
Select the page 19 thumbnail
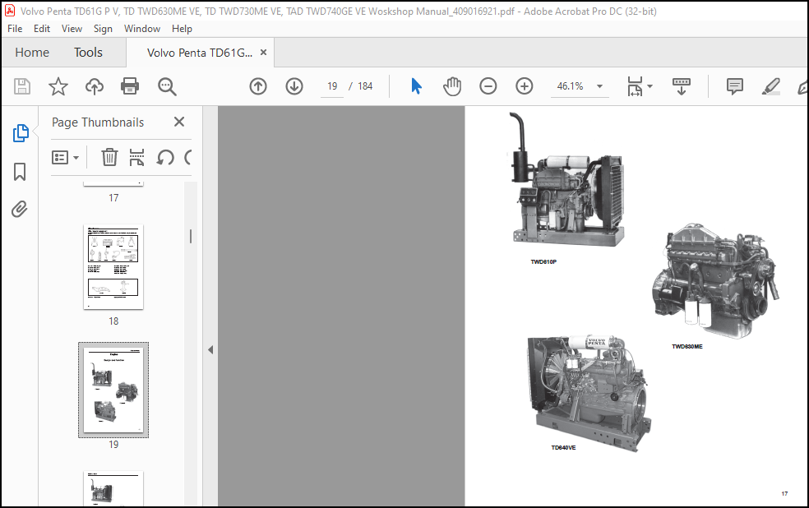113,390
